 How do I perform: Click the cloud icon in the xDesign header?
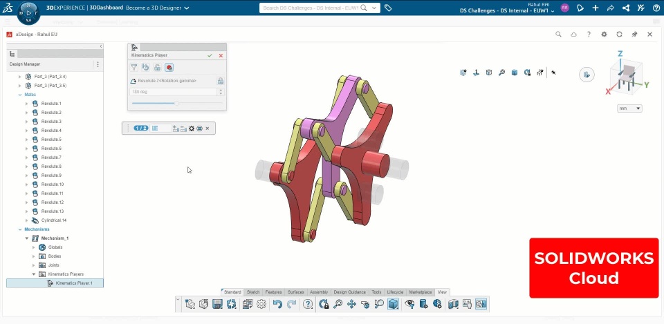(x=573, y=35)
